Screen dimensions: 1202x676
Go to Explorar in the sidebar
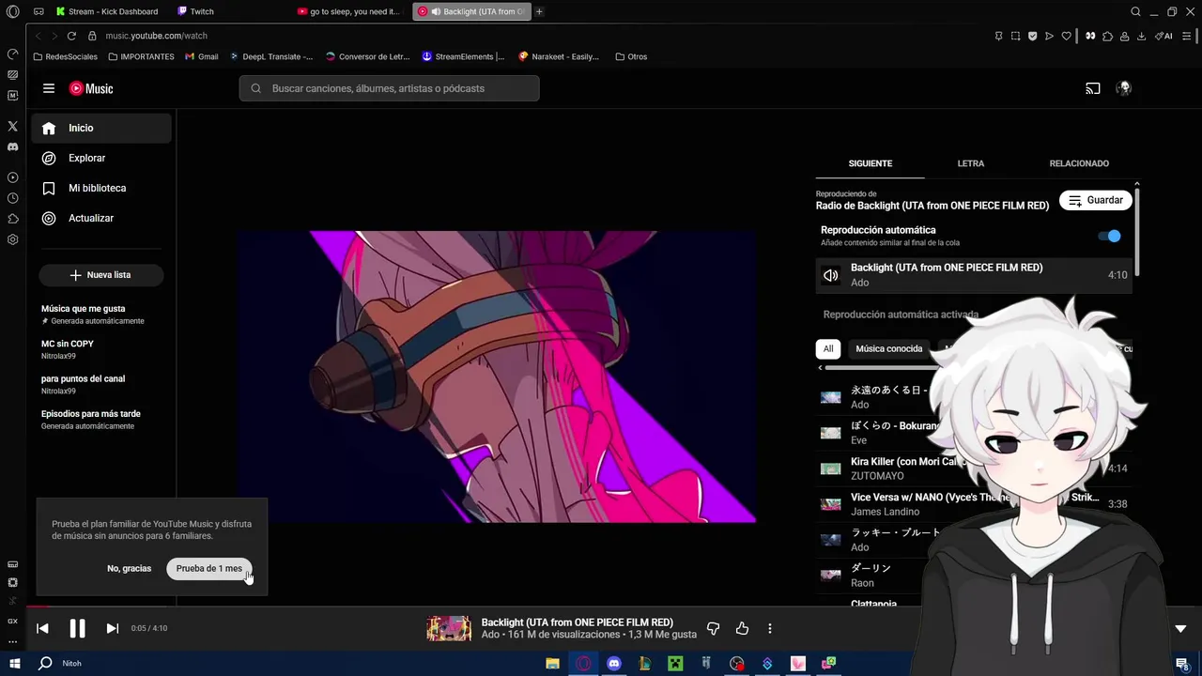[101, 158]
